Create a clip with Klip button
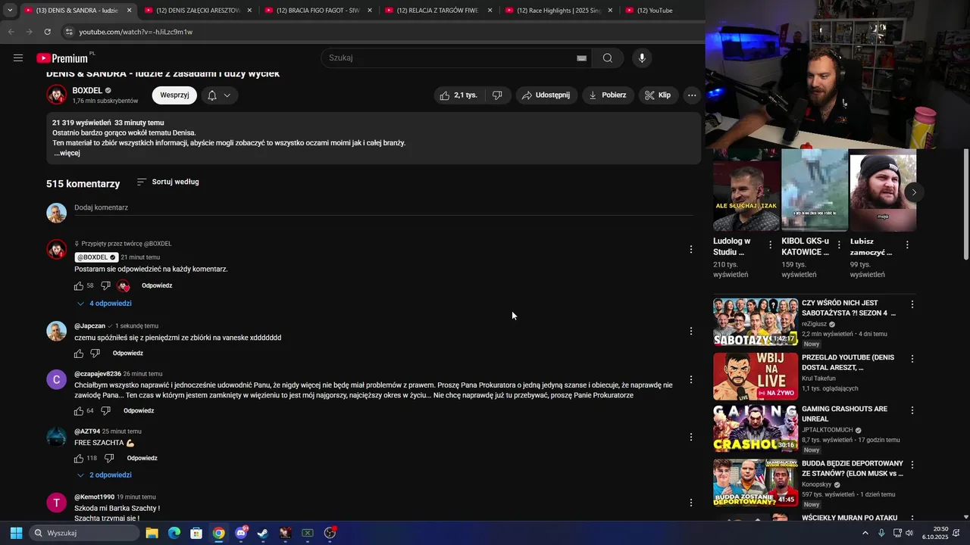 [x=658, y=95]
